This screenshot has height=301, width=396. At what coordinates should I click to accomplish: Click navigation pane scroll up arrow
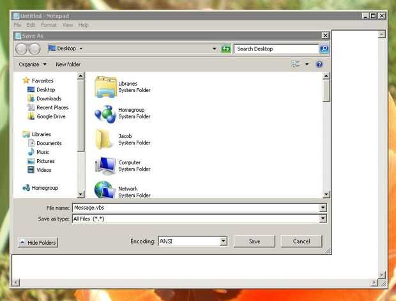(80, 75)
